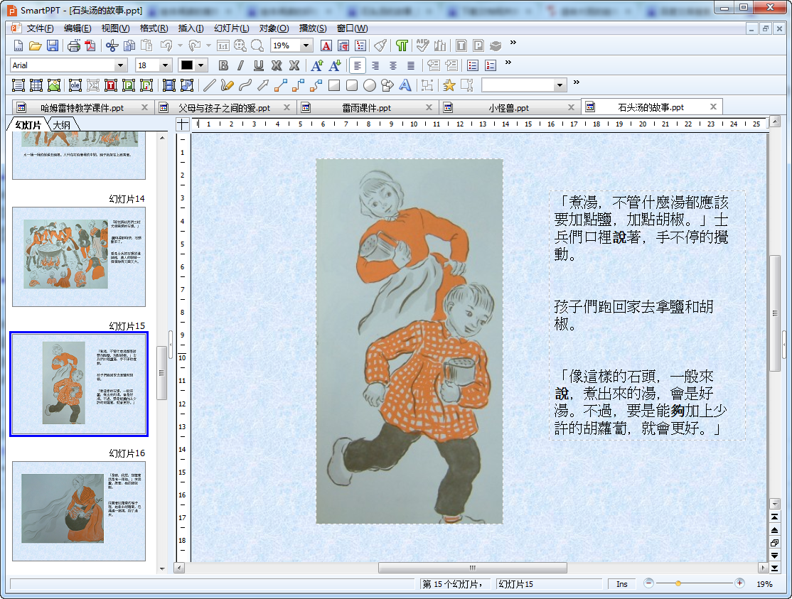The width and height of the screenshot is (792, 599).
Task: Select the freehand scribble tool
Action: tap(227, 85)
